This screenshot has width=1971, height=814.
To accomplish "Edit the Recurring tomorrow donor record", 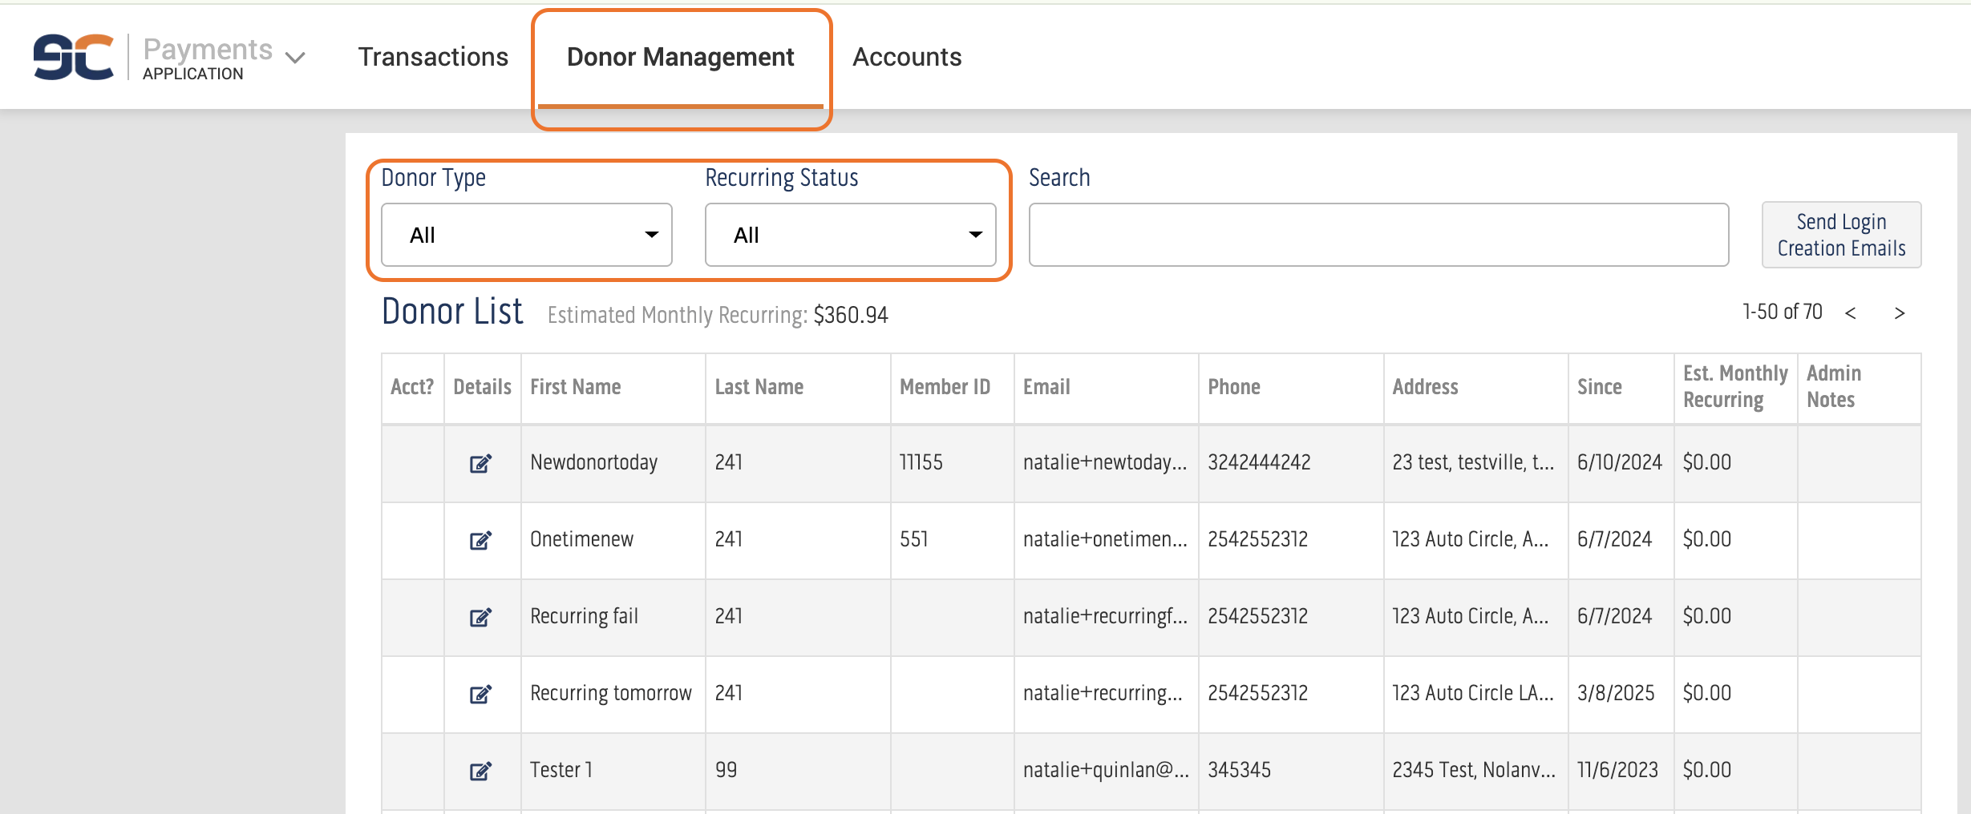I will coord(480,694).
